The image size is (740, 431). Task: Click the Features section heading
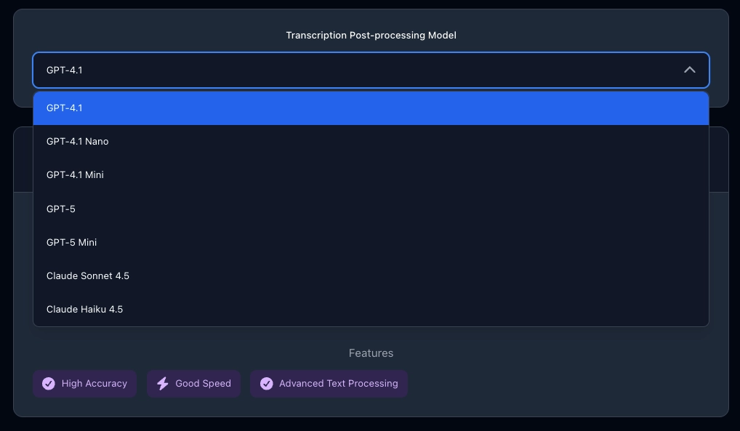point(371,353)
